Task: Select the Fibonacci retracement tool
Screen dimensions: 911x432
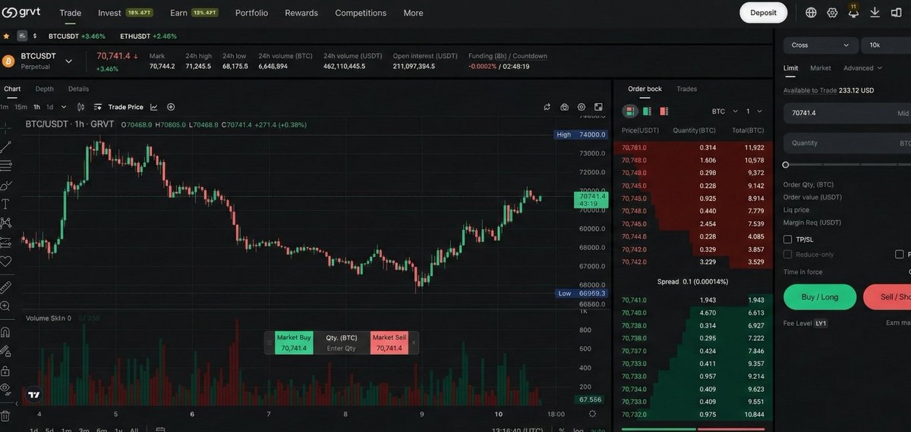Action: click(5, 165)
